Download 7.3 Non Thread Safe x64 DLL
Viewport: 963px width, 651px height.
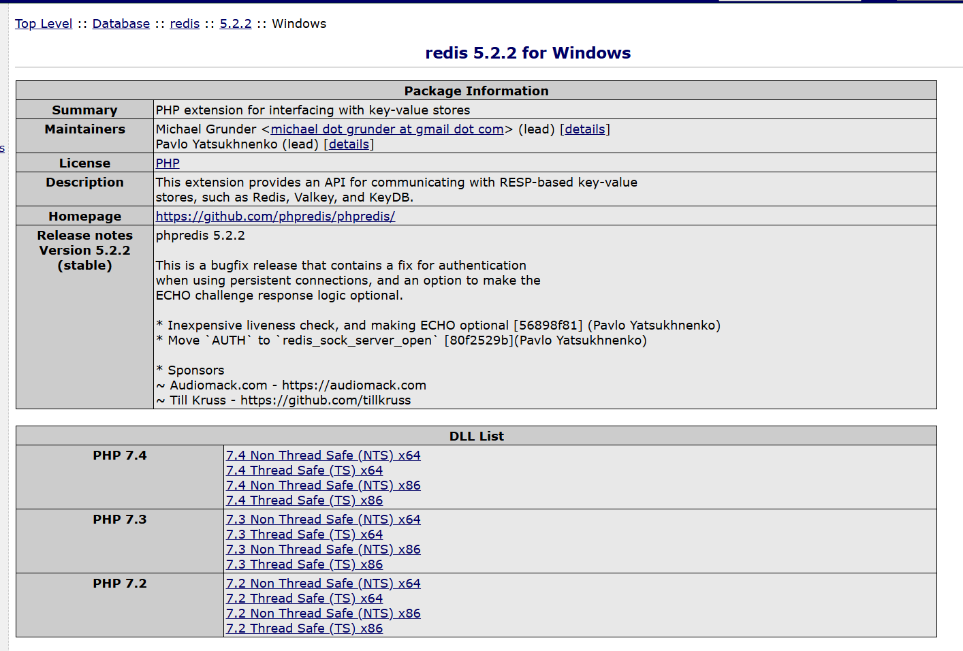(323, 520)
